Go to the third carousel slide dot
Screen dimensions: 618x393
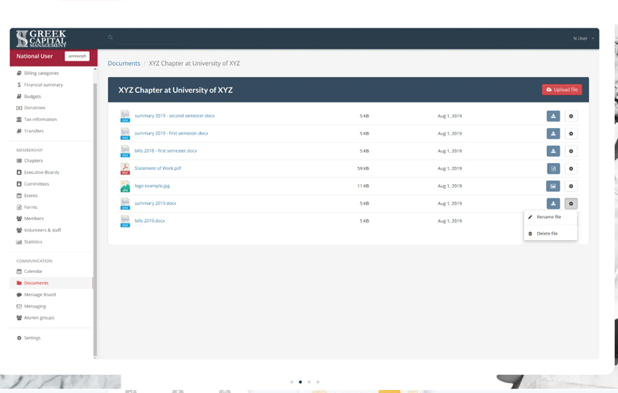coord(309,382)
